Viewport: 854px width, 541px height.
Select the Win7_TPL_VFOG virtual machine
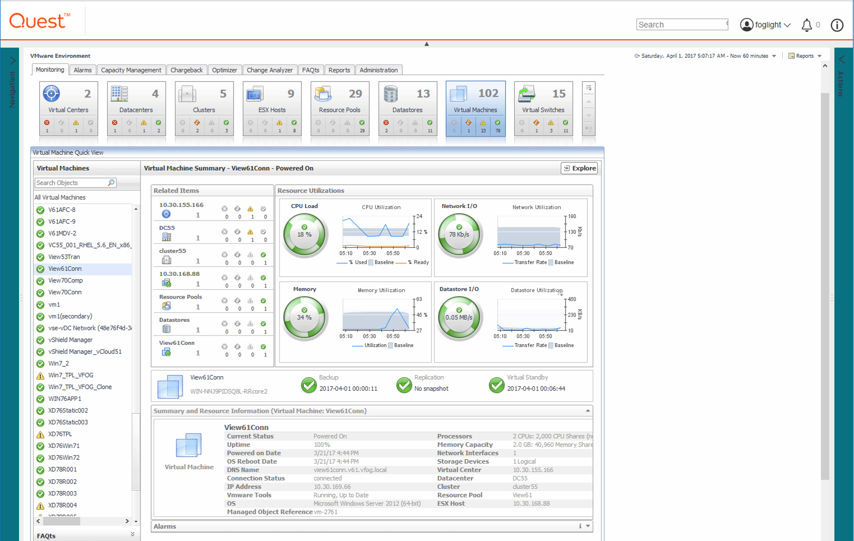tap(71, 375)
